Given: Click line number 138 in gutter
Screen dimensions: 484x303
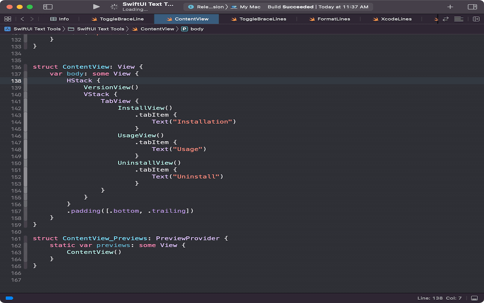Looking at the screenshot, I should point(16,81).
